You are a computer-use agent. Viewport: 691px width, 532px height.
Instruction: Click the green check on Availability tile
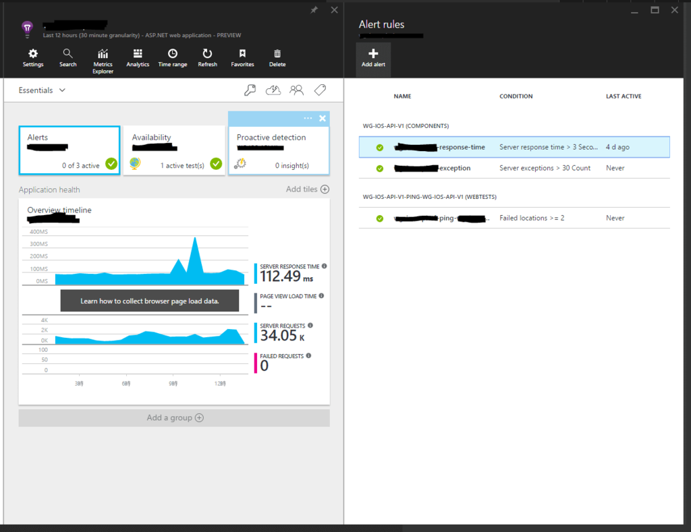(x=216, y=164)
